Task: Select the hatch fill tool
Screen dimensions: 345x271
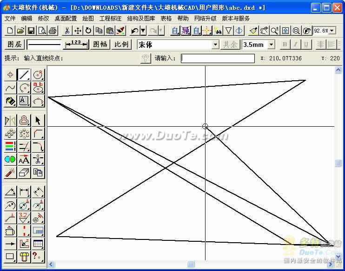Action: coord(10,101)
